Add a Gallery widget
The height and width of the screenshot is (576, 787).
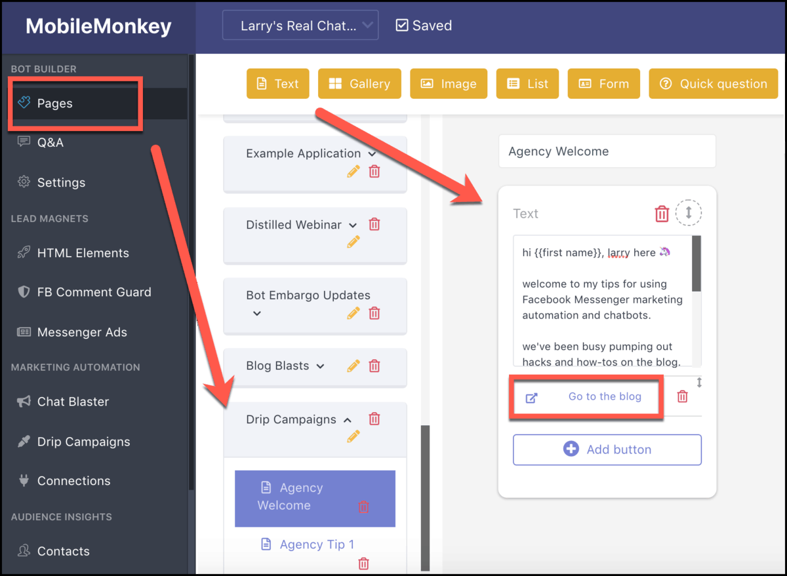[359, 84]
